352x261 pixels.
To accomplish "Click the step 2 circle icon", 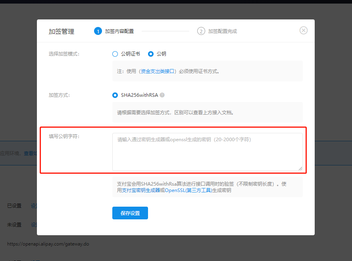I will [x=201, y=31].
